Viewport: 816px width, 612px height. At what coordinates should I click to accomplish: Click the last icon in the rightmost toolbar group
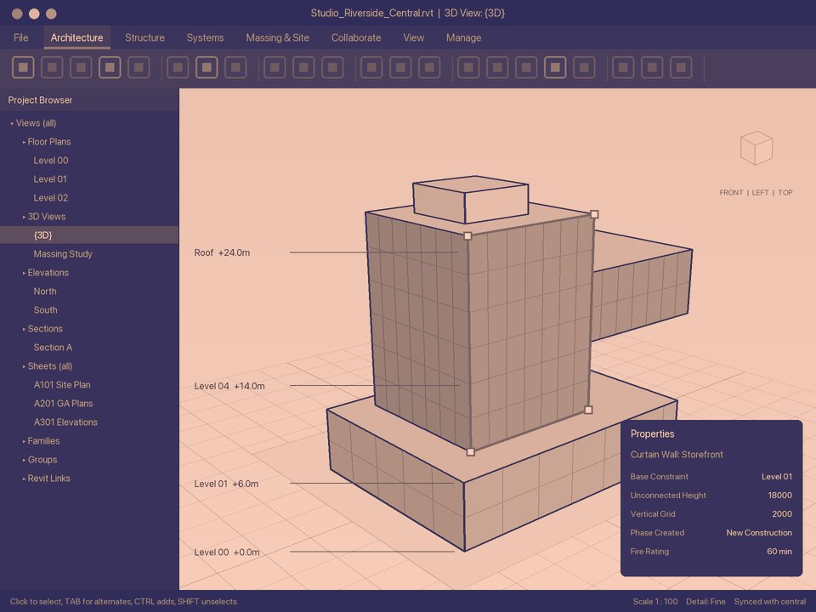[681, 68]
